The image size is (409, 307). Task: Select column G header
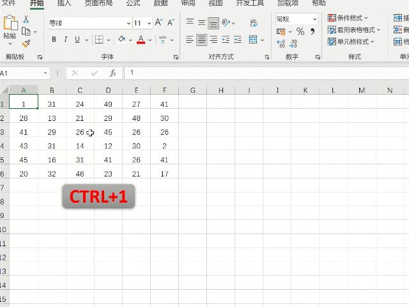point(193,90)
